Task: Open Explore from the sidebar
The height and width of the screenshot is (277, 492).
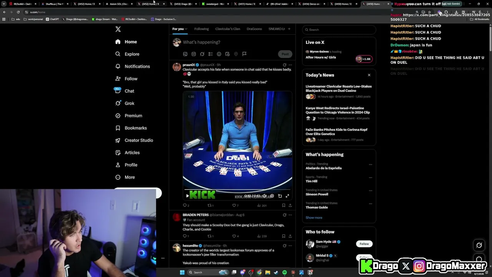Action: (x=127, y=54)
